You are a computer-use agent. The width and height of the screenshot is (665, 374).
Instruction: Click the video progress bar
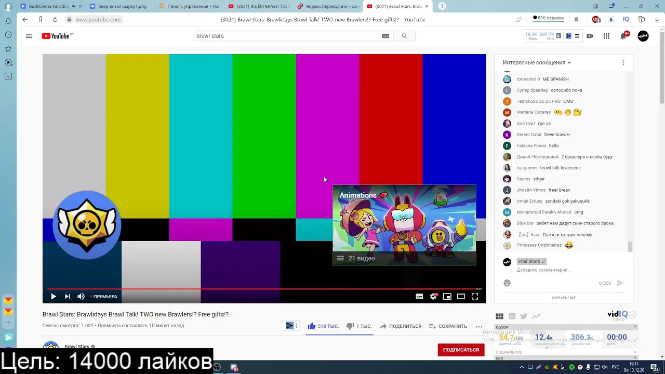pos(264,288)
